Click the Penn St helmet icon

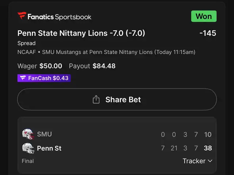click(x=28, y=148)
